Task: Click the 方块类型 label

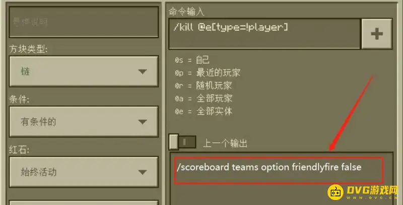Action: (28, 49)
